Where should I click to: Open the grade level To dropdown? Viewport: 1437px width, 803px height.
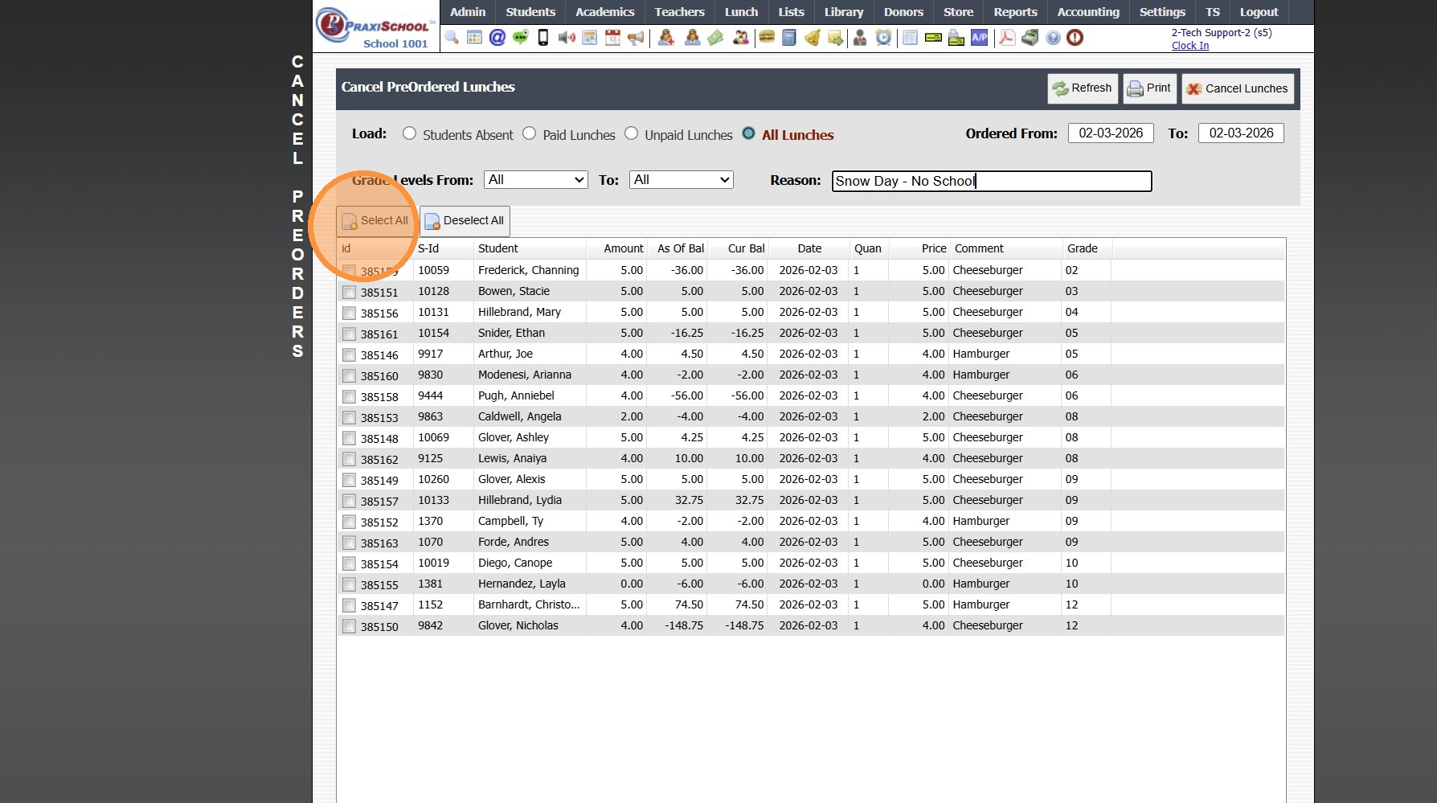pyautogui.click(x=682, y=180)
